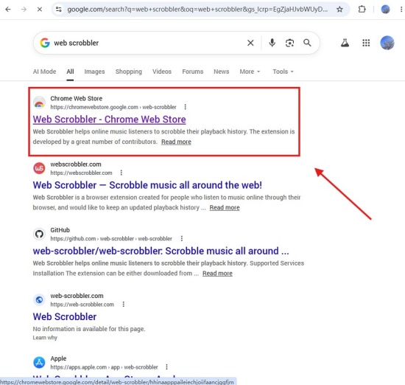Open options for the webscrobbler.com result
Screen dimensions: 405x385
121,173
